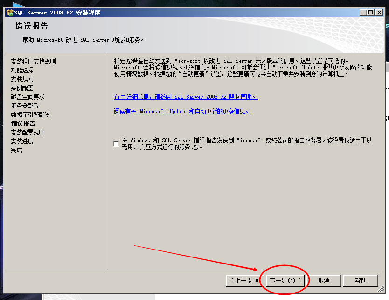Click the 帮助 Microsoft 改进 SQL Server subtitle
Image resolution: width=389 pixels, height=300 pixels.
click(83, 40)
